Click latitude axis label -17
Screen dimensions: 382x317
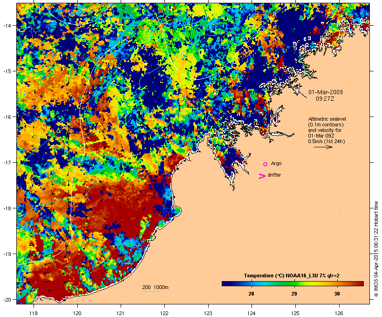7,162
